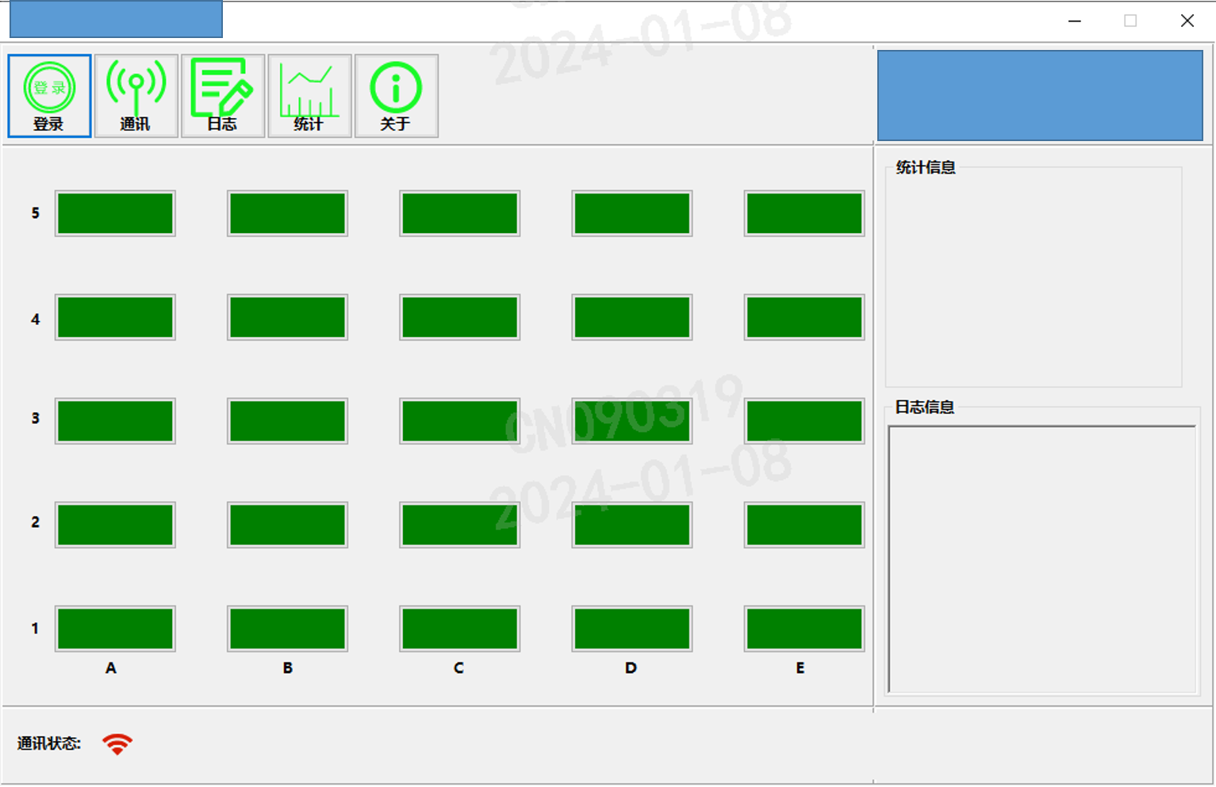The width and height of the screenshot is (1216, 787).
Task: Pick green cell at column D row 3
Action: (631, 421)
